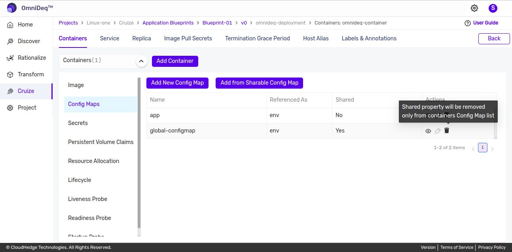Edit global-configmap with the pencil icon
The height and width of the screenshot is (252, 512).
pos(438,131)
